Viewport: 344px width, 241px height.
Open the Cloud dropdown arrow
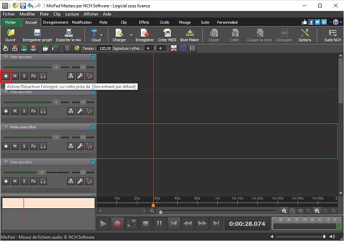coord(101,35)
